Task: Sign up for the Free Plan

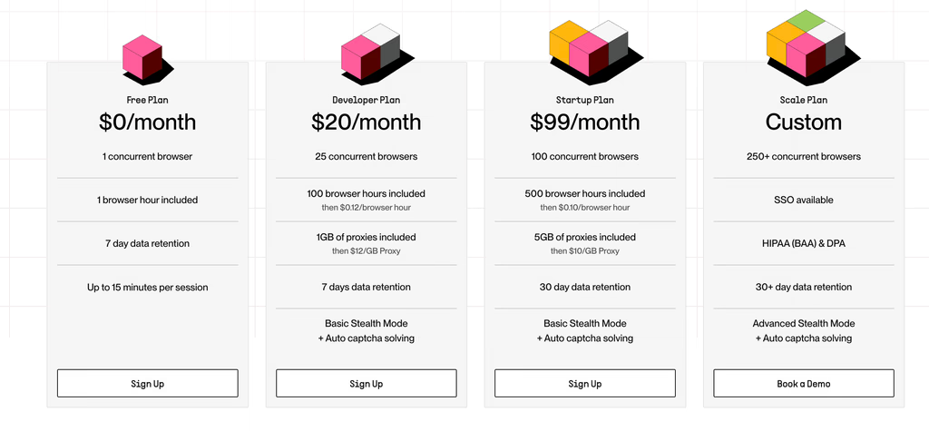Action: [148, 384]
